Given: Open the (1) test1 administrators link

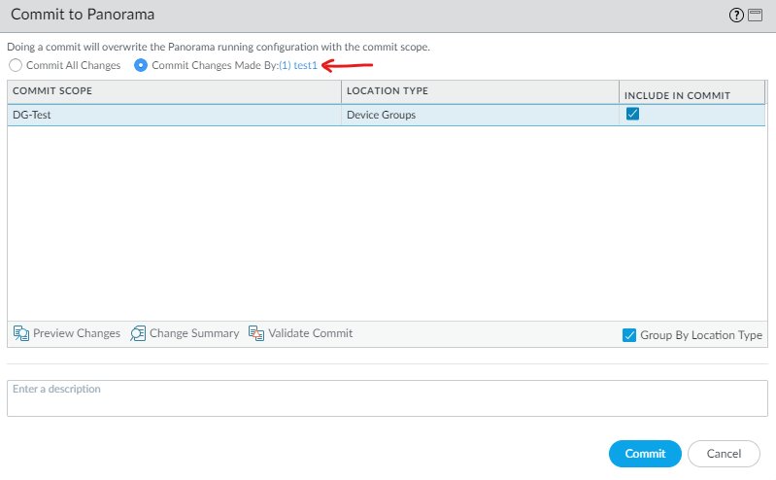Looking at the screenshot, I should [x=298, y=65].
